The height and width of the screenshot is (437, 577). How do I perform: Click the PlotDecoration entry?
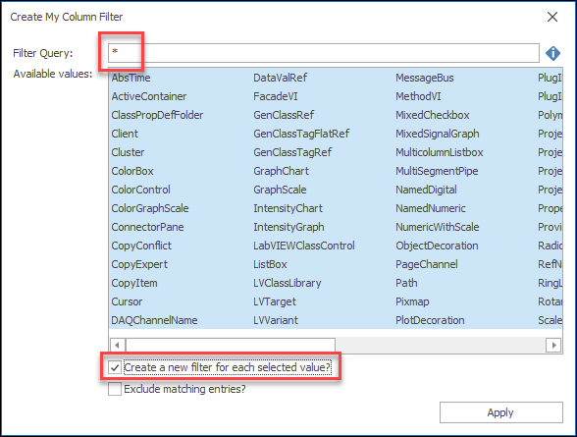(x=430, y=320)
